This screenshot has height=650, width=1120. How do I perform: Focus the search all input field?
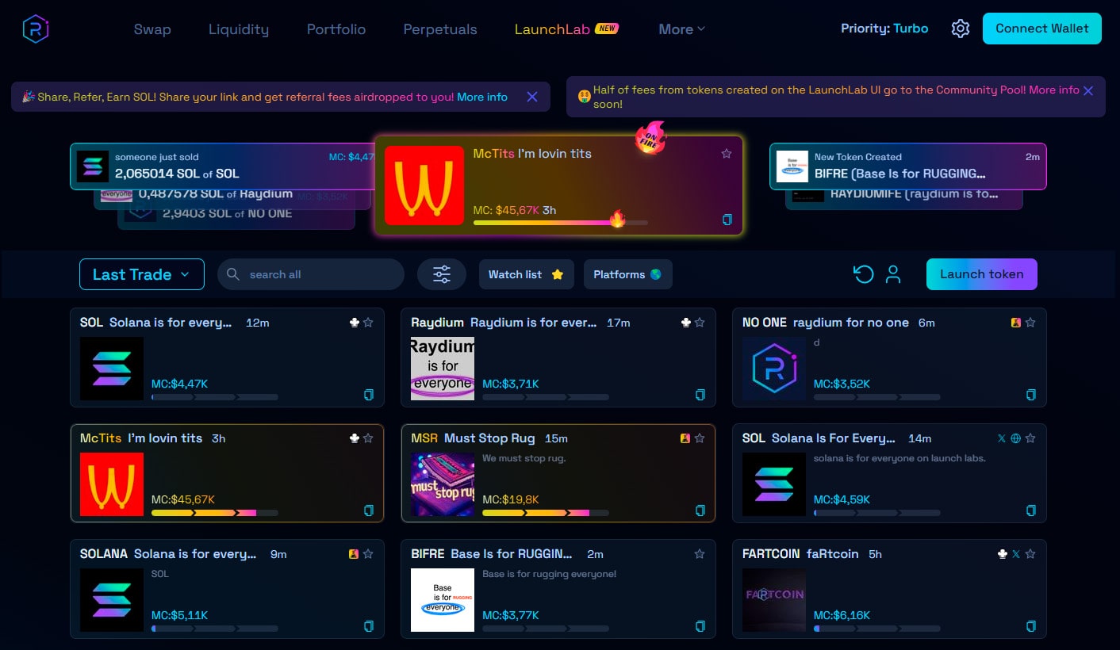point(311,274)
